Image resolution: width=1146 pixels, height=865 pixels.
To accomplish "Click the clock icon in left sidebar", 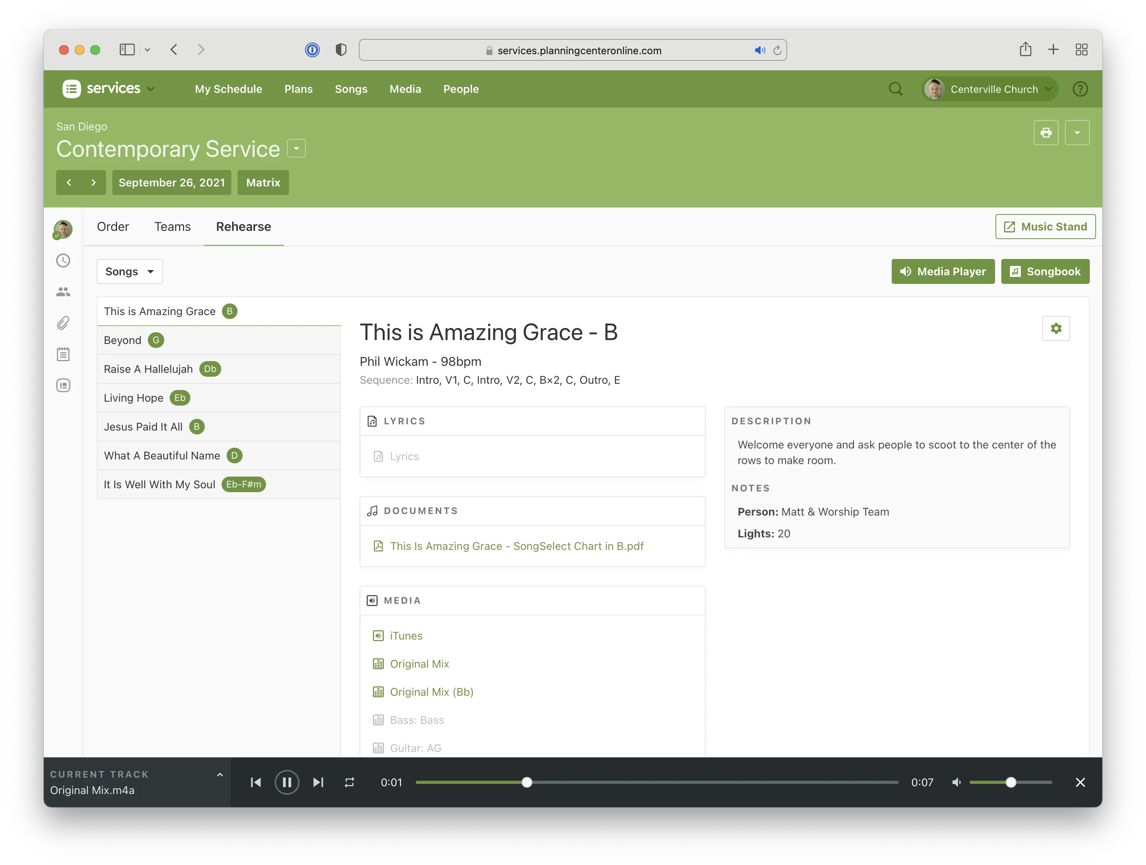I will (63, 261).
